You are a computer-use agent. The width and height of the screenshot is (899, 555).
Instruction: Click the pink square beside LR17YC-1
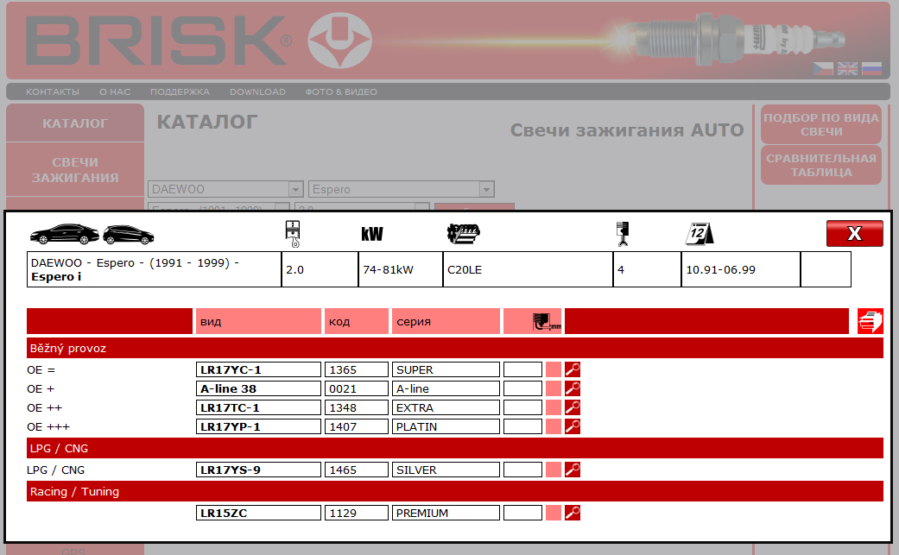(x=554, y=369)
